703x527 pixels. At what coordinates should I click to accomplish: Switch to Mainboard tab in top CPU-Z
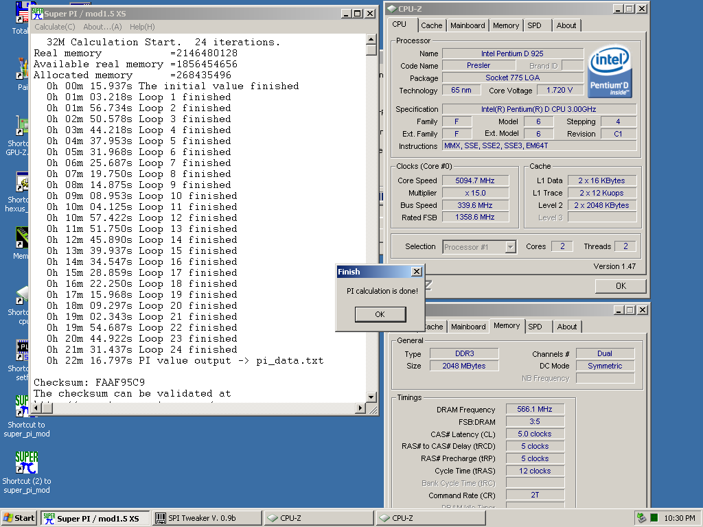[x=468, y=25]
